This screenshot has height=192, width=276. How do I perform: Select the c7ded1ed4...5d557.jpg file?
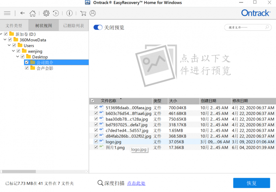[x=127, y=130]
